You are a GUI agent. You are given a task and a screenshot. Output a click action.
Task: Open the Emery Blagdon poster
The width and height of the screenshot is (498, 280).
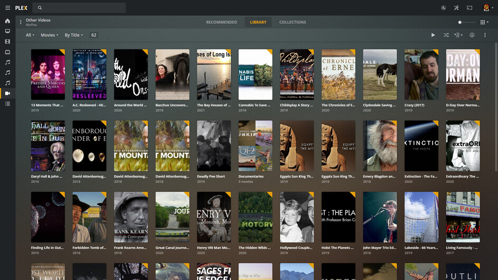380,146
